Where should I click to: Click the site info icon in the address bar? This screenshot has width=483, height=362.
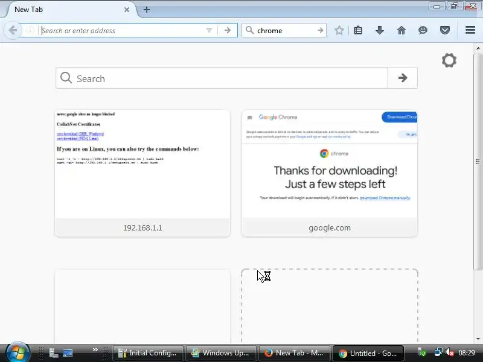click(x=30, y=30)
